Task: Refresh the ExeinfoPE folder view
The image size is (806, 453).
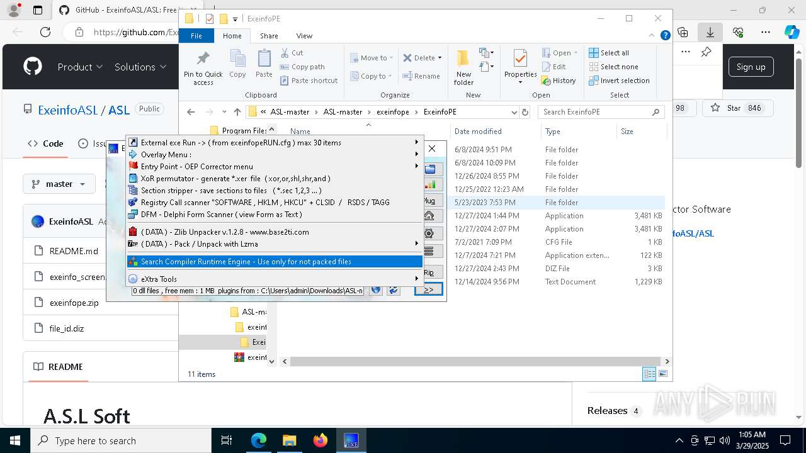Action: click(526, 112)
